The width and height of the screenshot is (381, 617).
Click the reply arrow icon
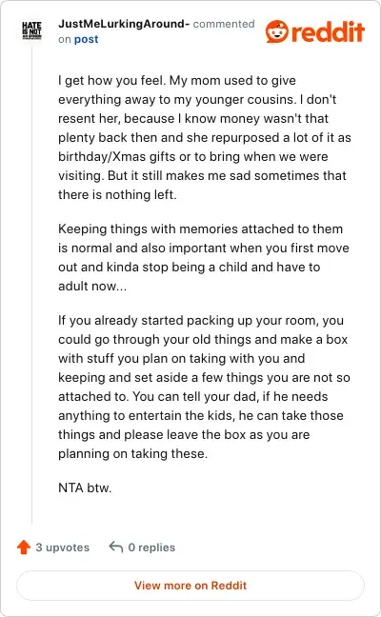click(x=115, y=547)
